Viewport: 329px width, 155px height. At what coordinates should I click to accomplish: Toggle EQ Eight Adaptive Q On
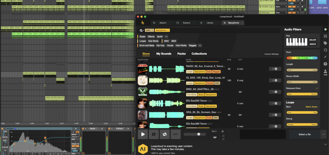pyautogui.click(x=75, y=146)
